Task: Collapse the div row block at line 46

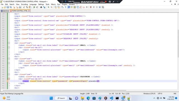Action: 9,74
